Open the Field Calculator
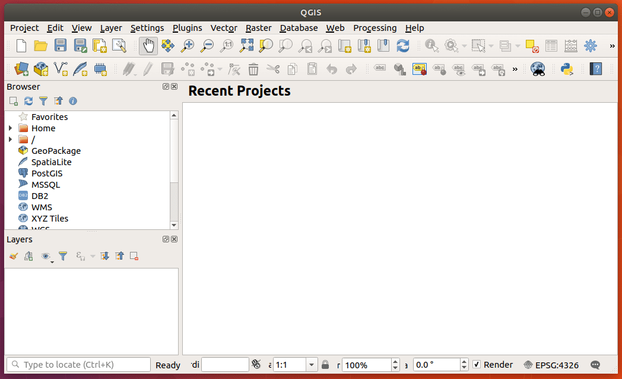This screenshot has width=622, height=379. (570, 46)
